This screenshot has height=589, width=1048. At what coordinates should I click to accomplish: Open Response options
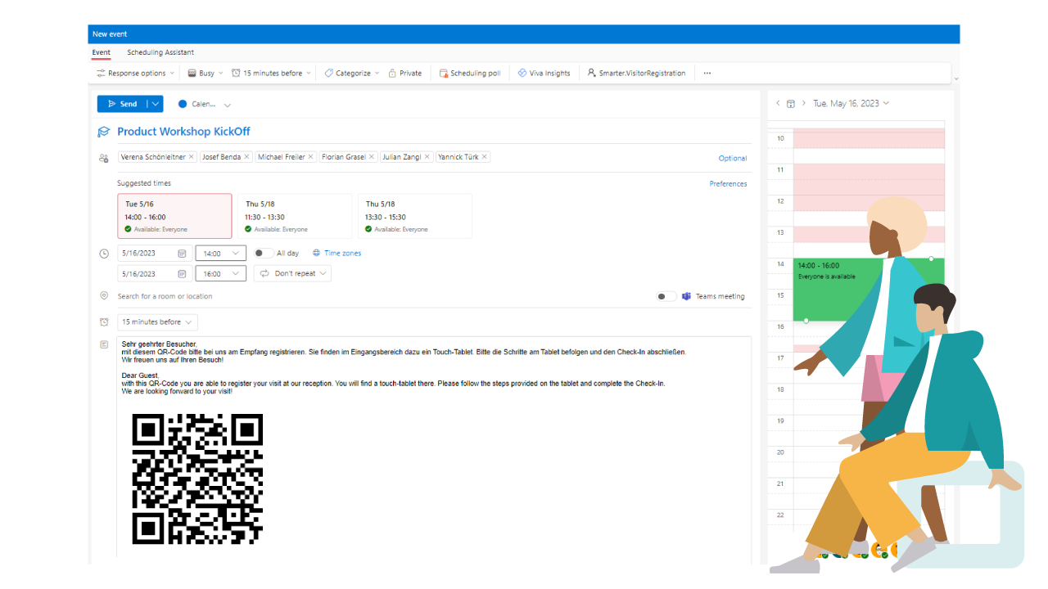(x=134, y=73)
